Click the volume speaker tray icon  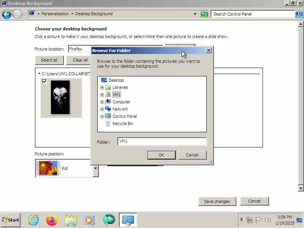268,220
